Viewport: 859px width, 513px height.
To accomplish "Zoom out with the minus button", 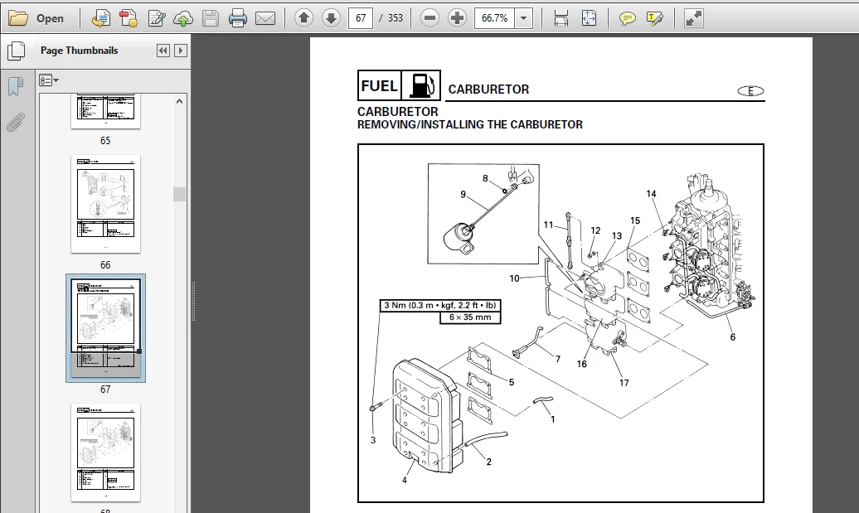I will click(430, 18).
